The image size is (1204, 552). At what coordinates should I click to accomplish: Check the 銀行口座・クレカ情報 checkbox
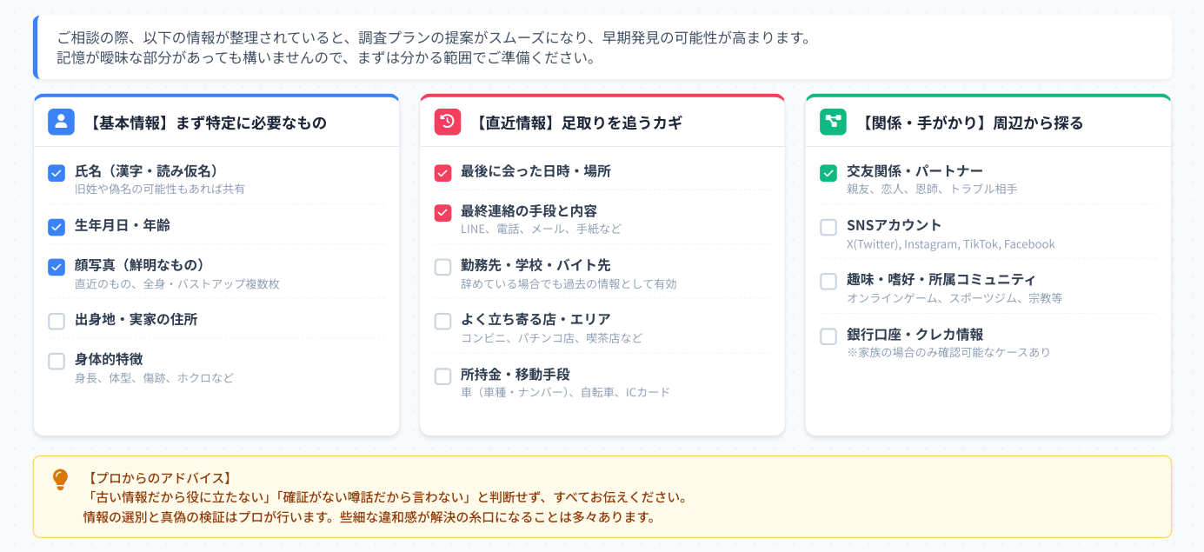point(828,336)
